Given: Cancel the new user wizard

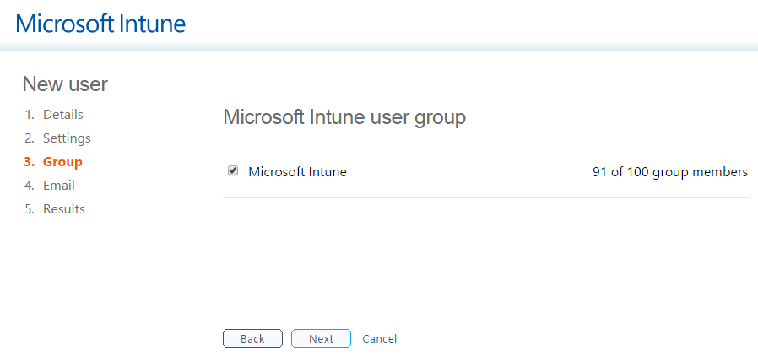Looking at the screenshot, I should click(x=380, y=338).
